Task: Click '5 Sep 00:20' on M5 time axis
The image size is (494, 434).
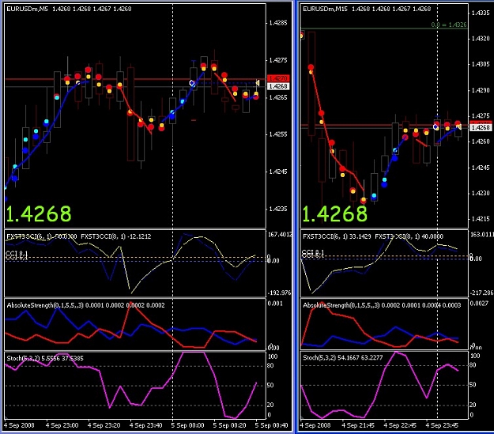Action: [x=230, y=425]
